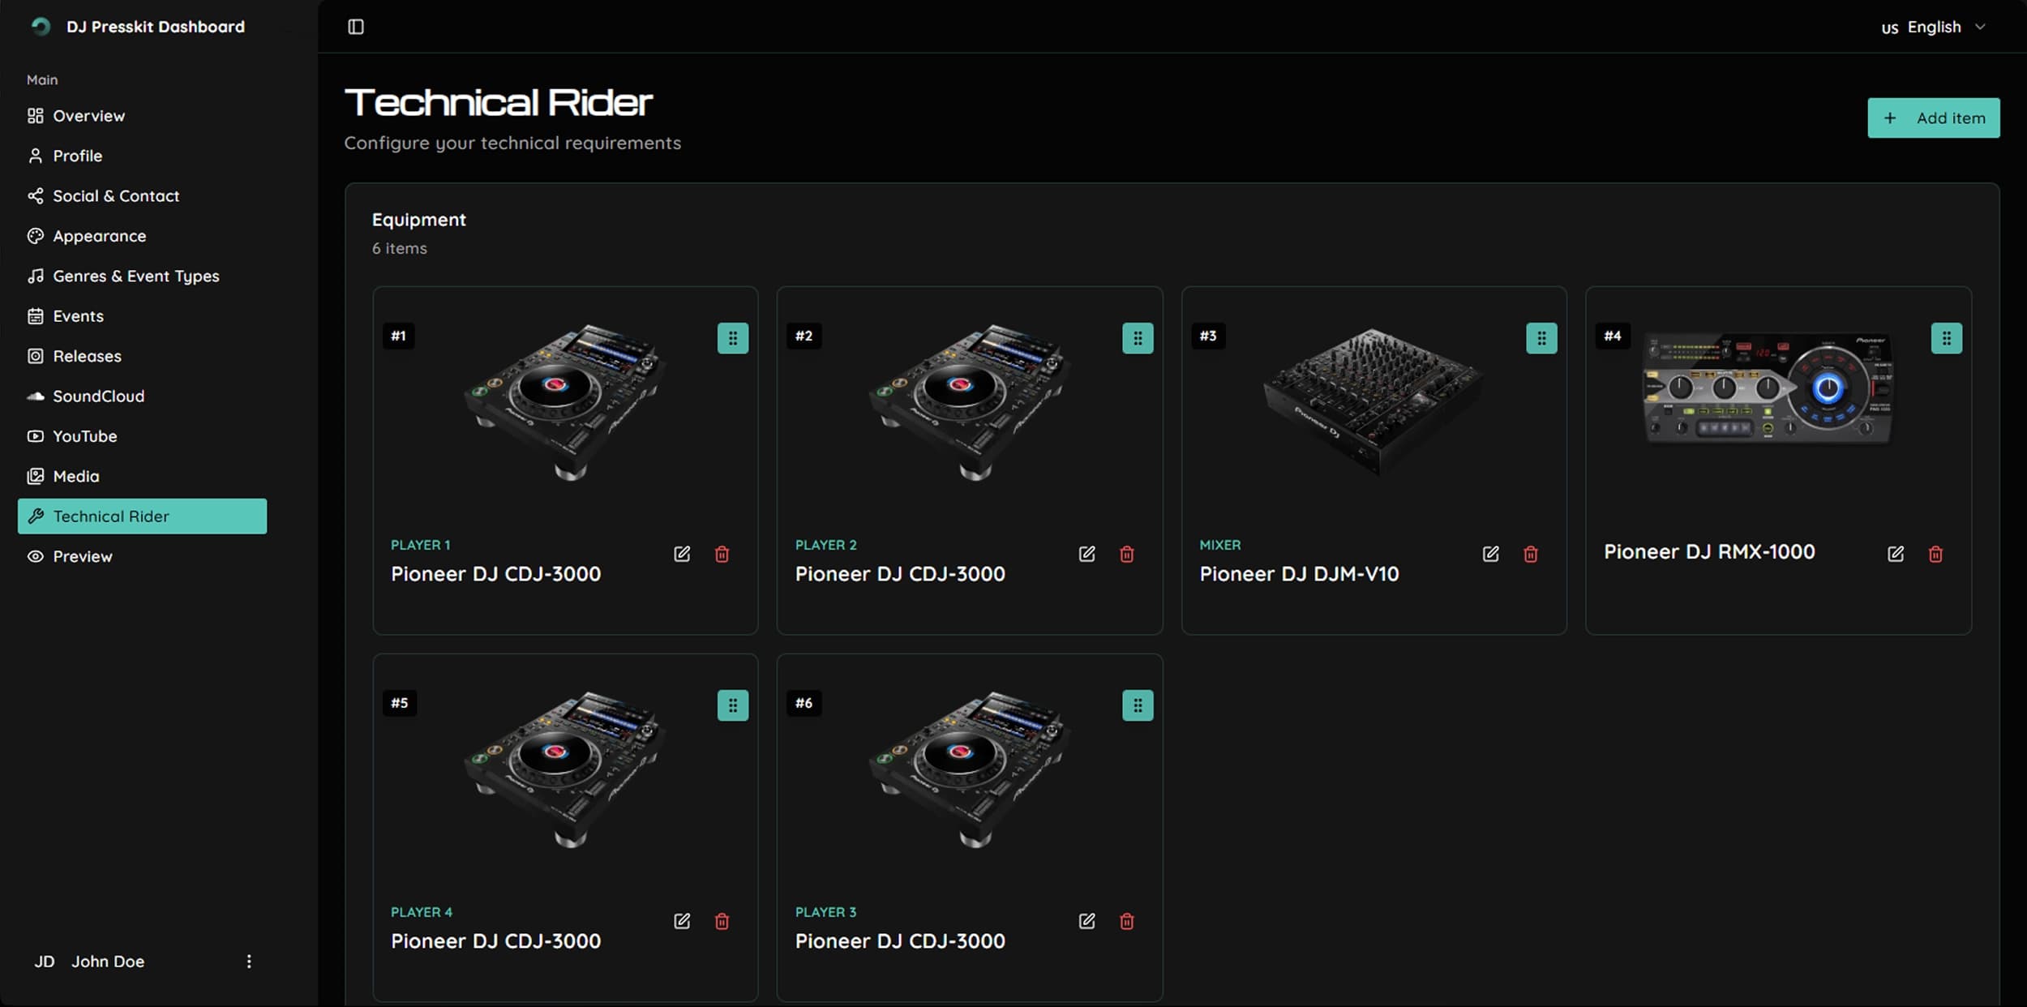Select the Profile icon in the sidebar
This screenshot has height=1007, width=2027.
point(36,155)
